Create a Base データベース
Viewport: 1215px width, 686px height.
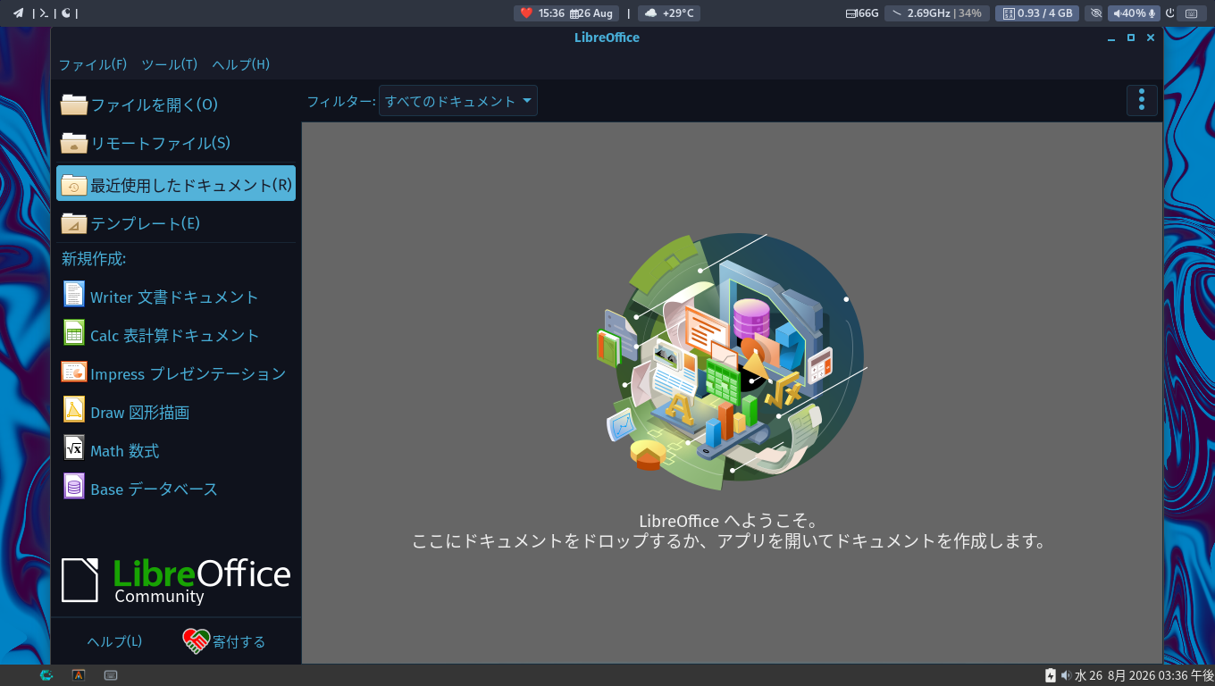point(176,489)
